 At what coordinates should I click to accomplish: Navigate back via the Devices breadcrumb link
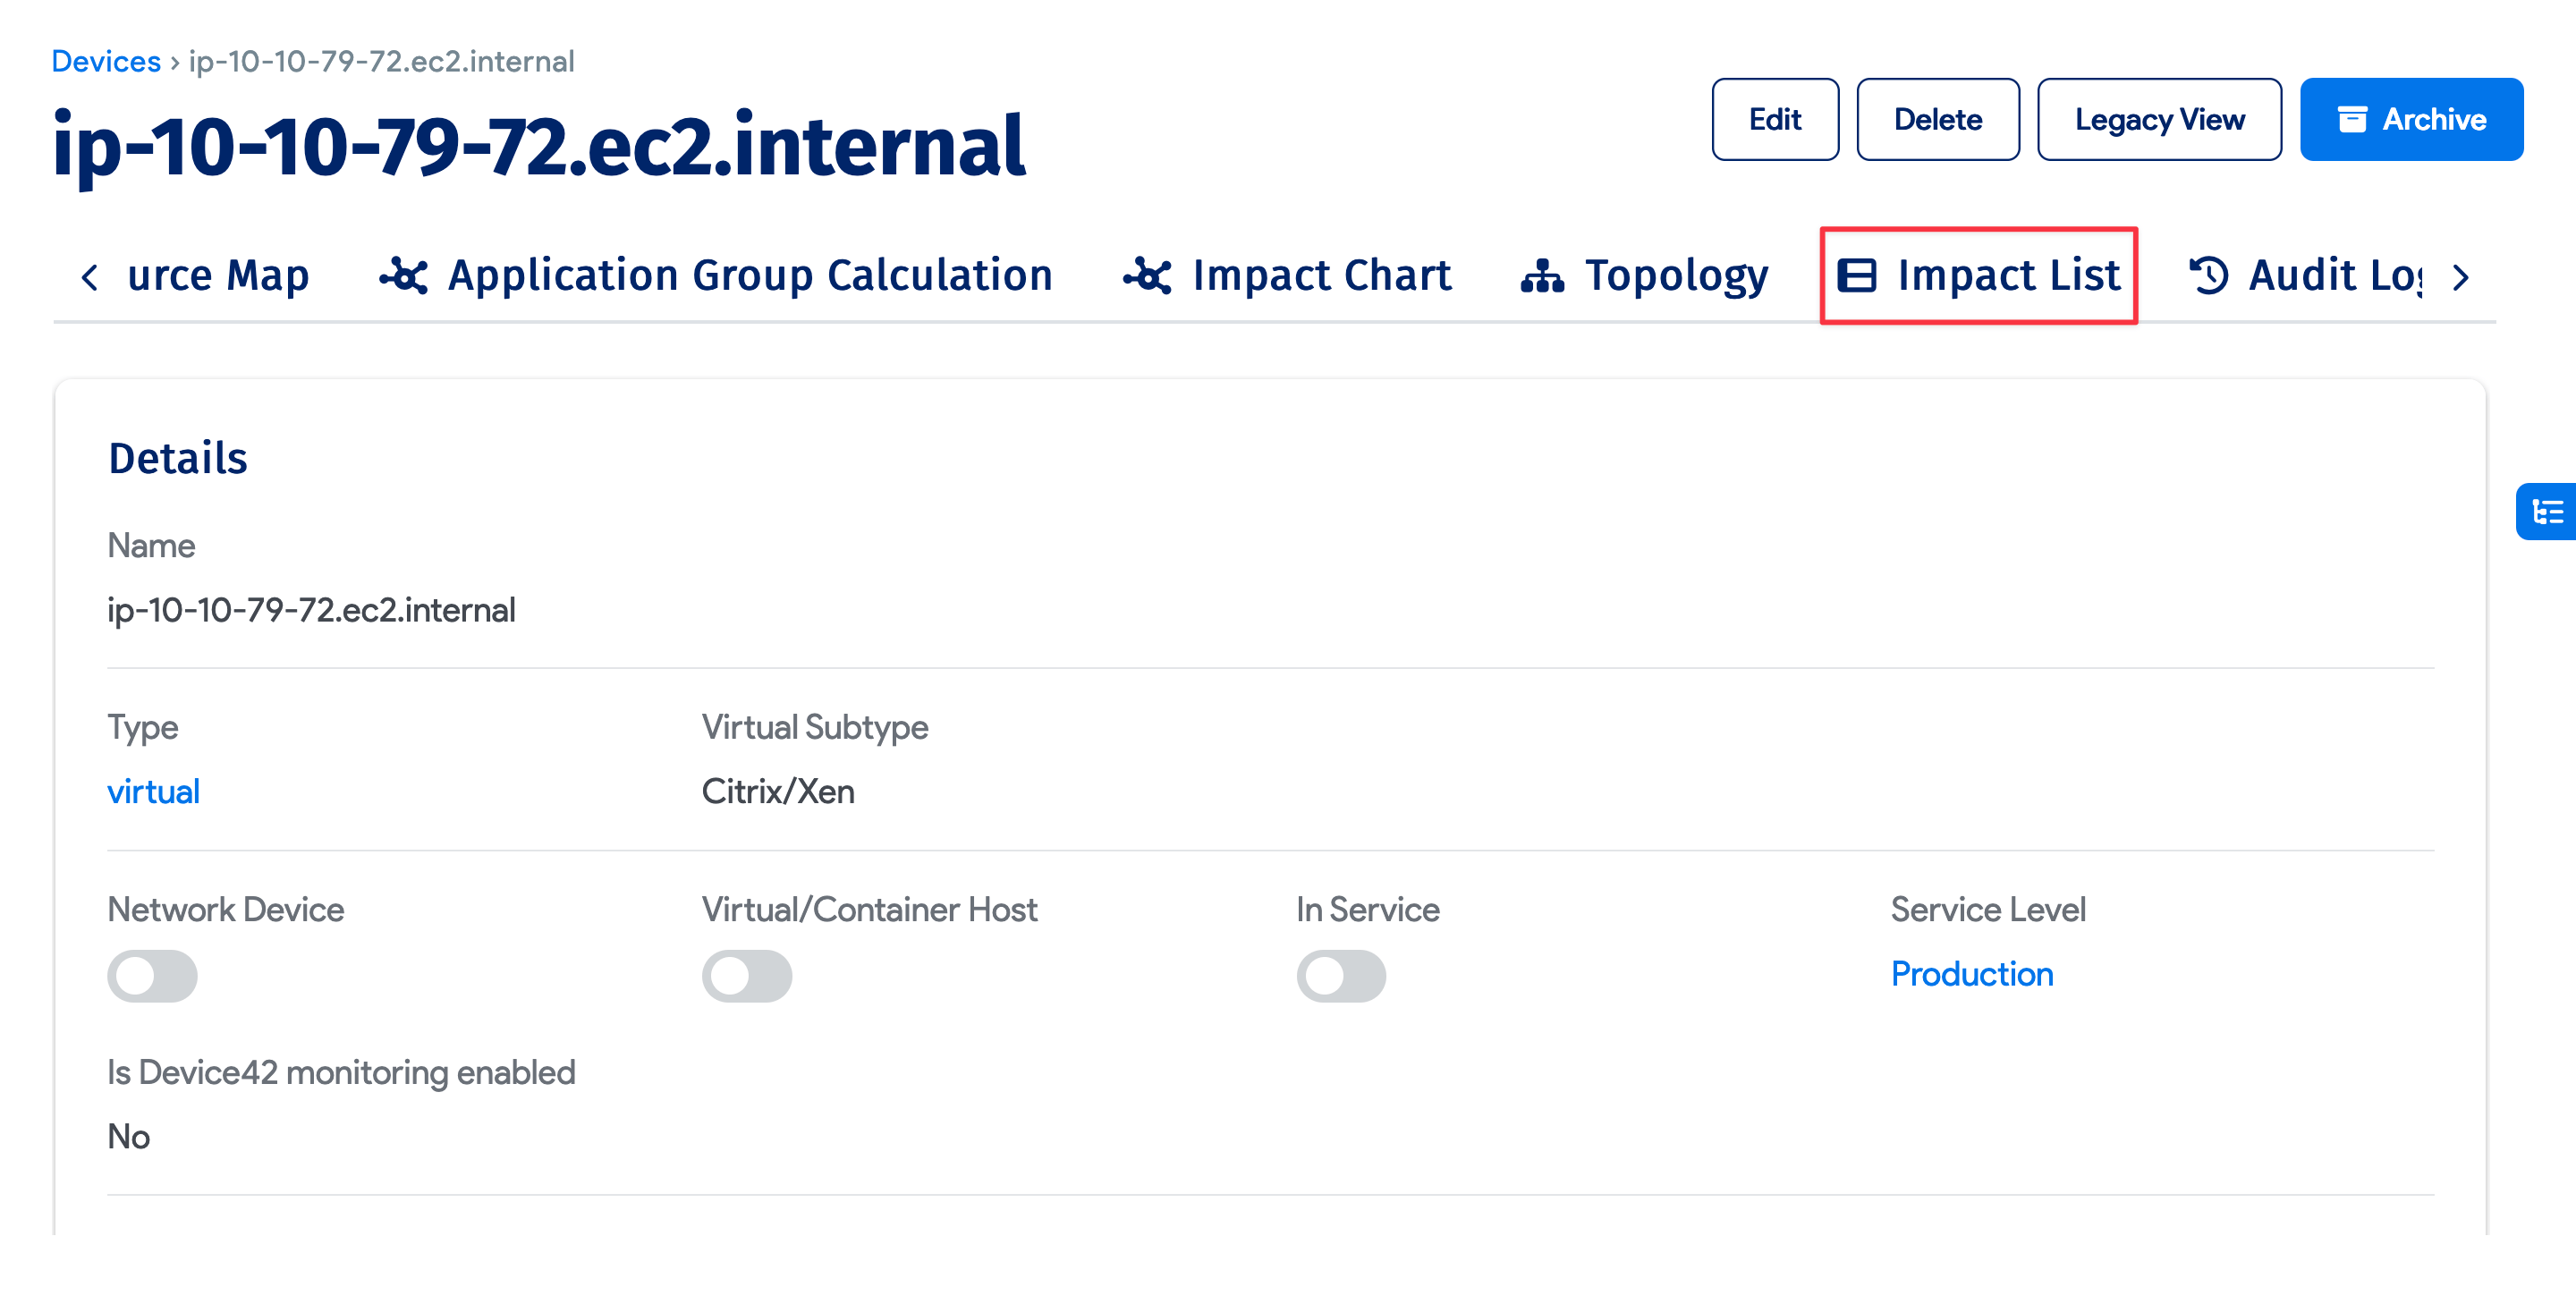pyautogui.click(x=106, y=60)
